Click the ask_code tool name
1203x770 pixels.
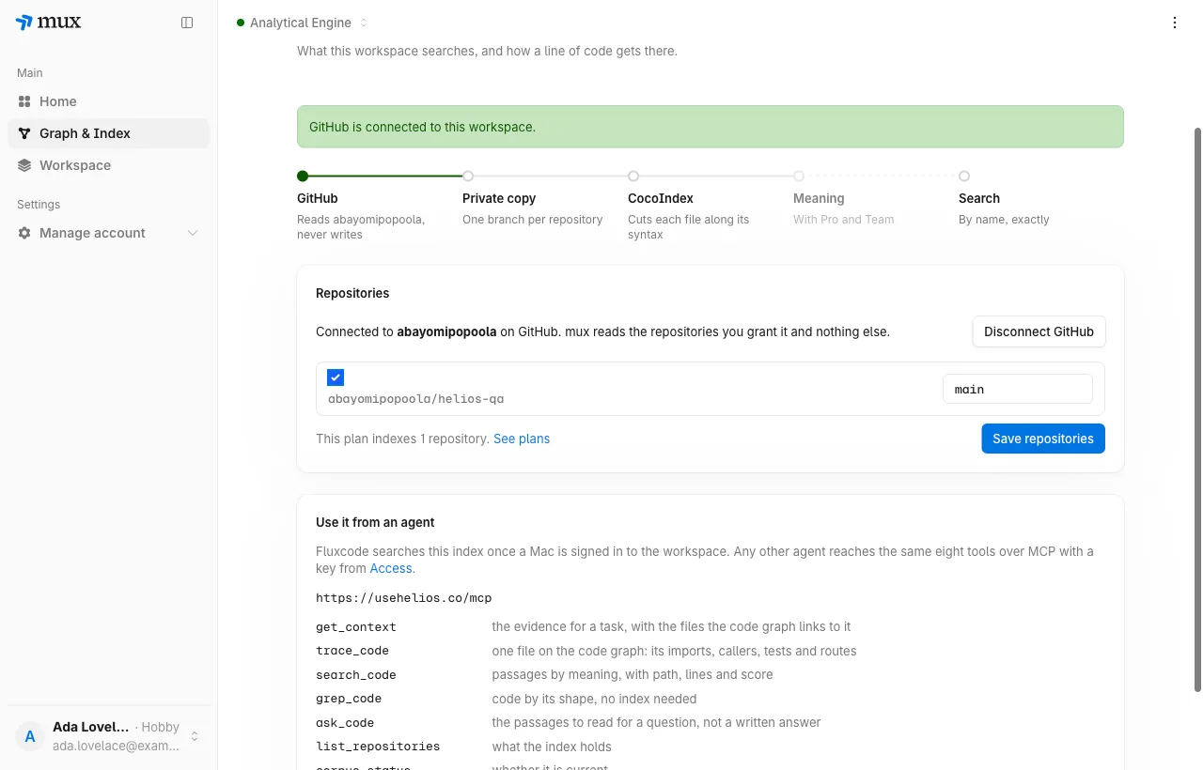(345, 723)
